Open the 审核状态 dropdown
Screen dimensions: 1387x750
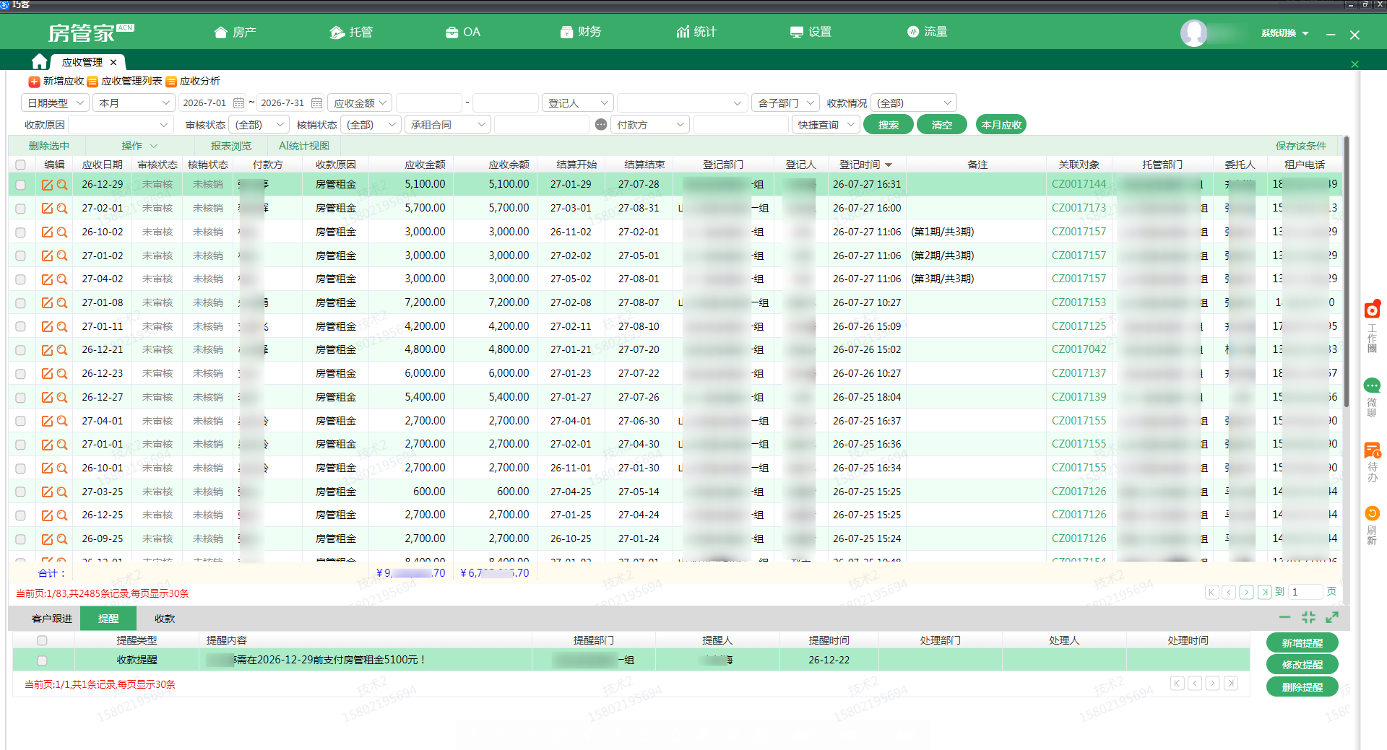[x=259, y=125]
